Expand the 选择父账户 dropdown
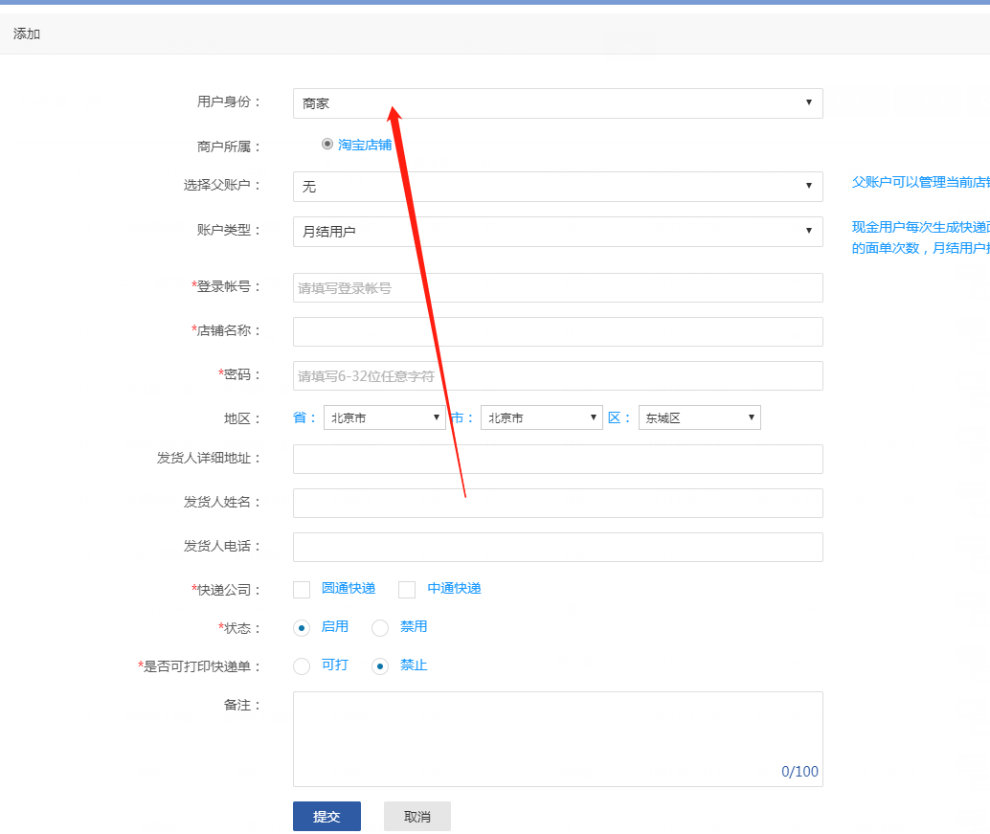 [x=557, y=187]
